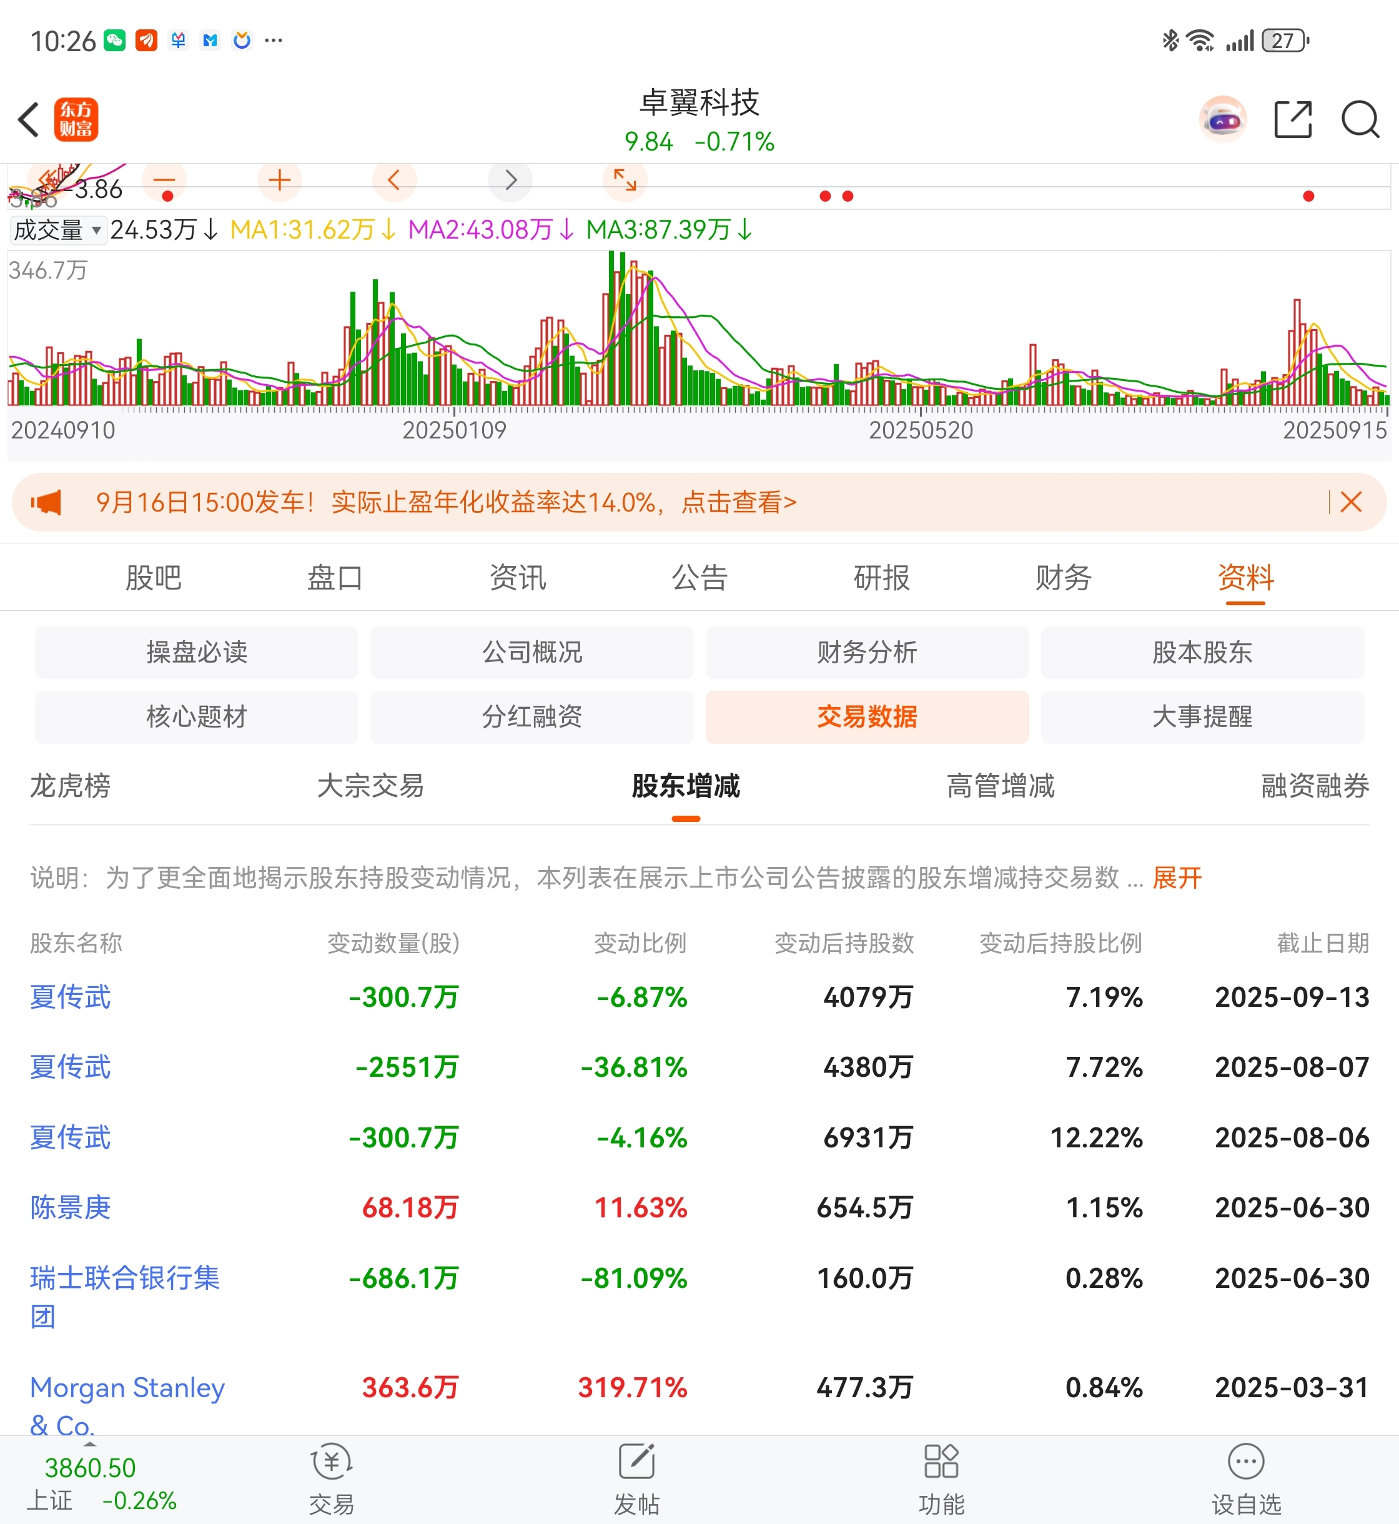Screen dimensions: 1399x1524
Task: Open 财务分析 section
Action: (x=868, y=652)
